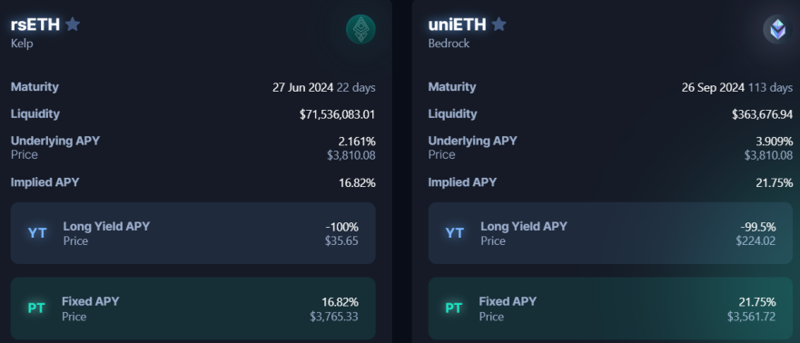Select the PT badge in uniETH card
800x343 pixels.
tap(453, 309)
